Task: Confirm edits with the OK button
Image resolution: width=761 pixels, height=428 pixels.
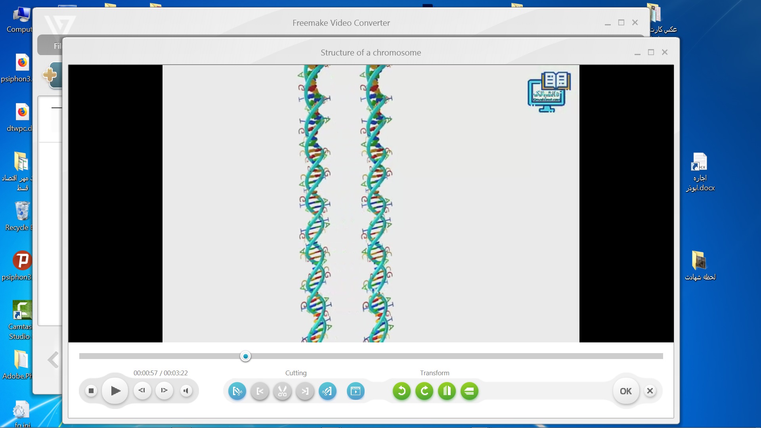Action: click(x=626, y=391)
